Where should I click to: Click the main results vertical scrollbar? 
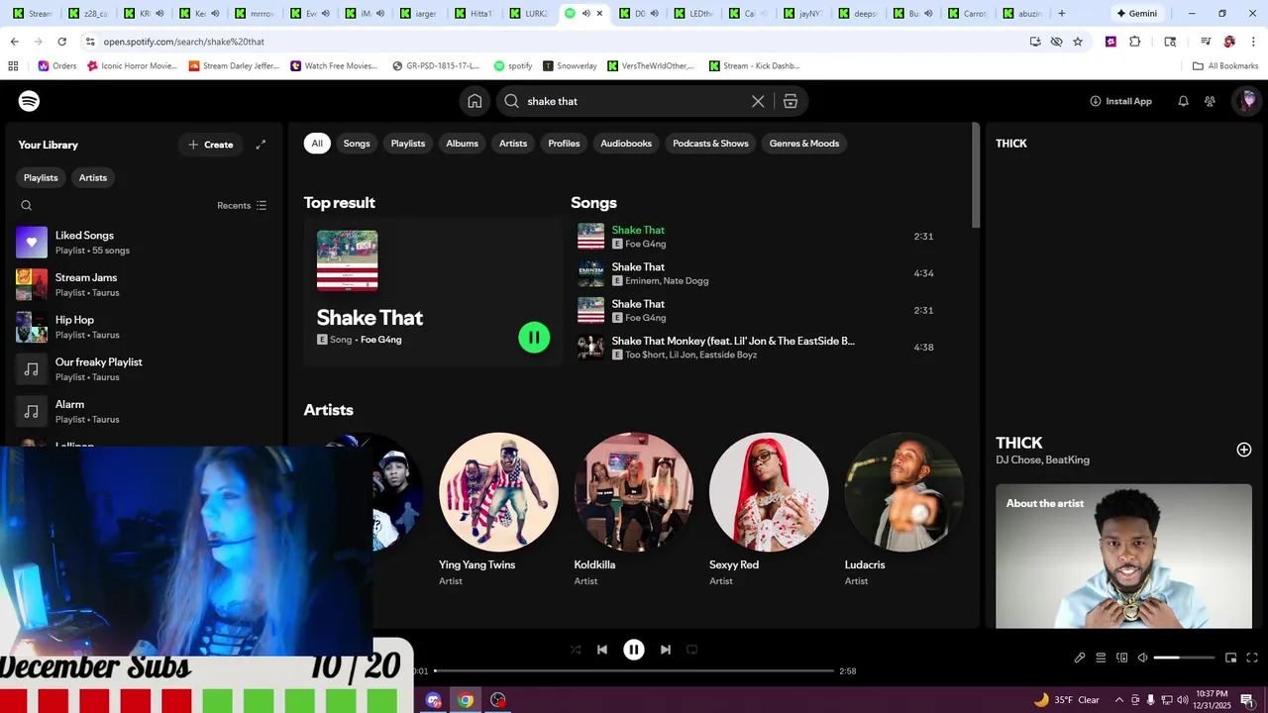[x=976, y=176]
